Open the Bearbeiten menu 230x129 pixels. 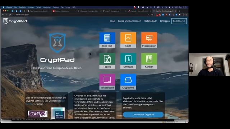(23, 7)
